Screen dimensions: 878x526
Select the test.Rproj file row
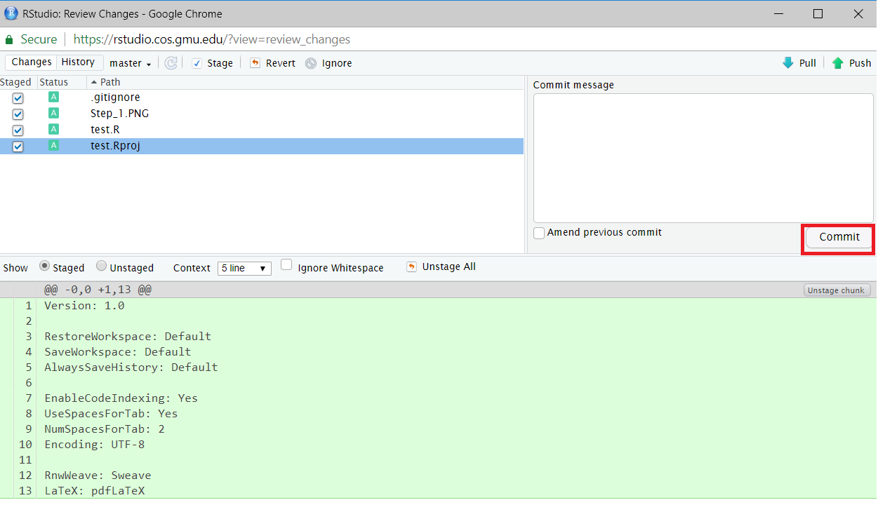[x=262, y=146]
